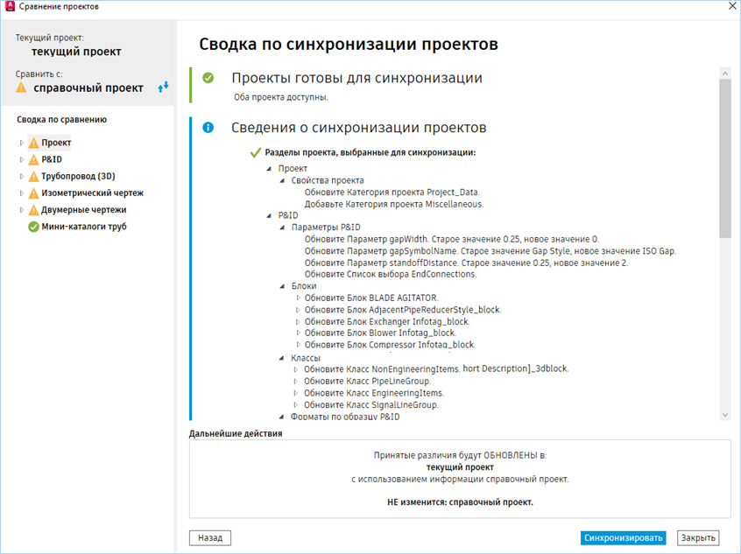Click the Синхронизировать button
This screenshot has width=741, height=554.
[624, 538]
